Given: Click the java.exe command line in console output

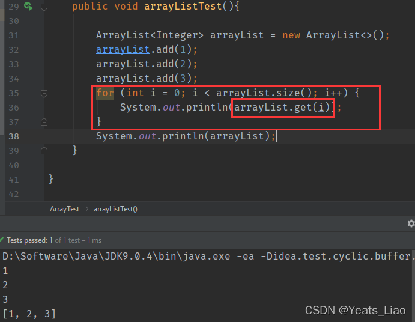Looking at the screenshot, I should click(208, 256).
